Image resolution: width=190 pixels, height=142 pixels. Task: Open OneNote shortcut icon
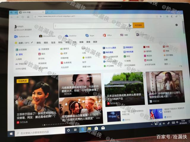point(138,35)
